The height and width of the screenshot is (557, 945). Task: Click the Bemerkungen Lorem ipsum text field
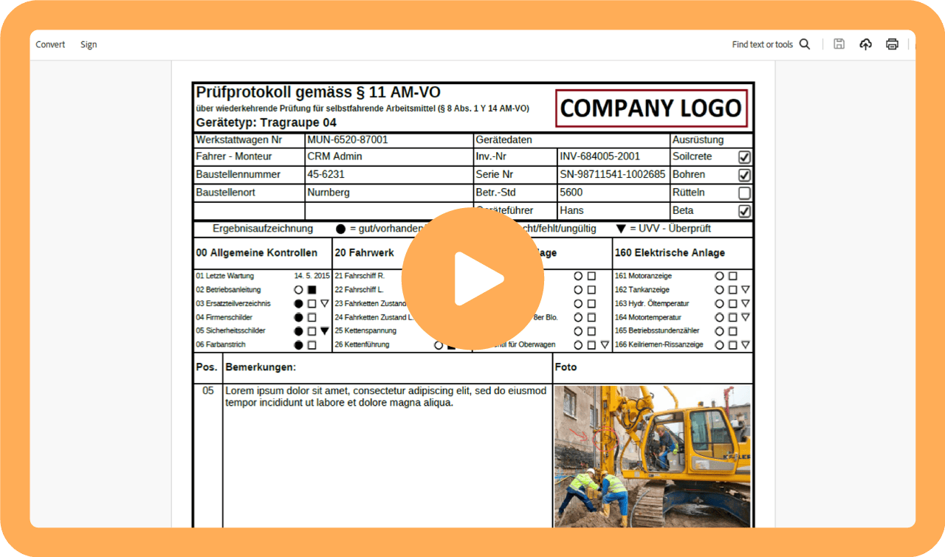pyautogui.click(x=387, y=455)
